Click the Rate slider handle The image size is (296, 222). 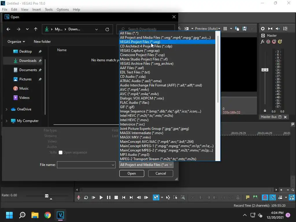coord(47,196)
